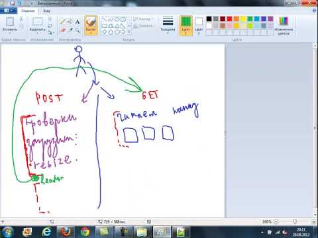Pick the gray color swatch in the top row
This screenshot has width=318, height=238.
[x=216, y=19]
